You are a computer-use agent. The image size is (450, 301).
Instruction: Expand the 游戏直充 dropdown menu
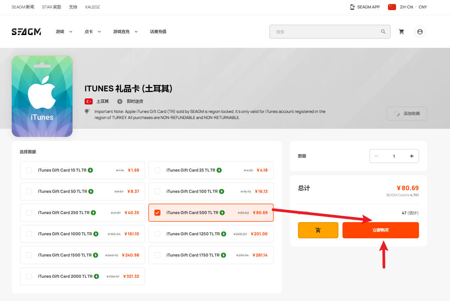pos(125,32)
